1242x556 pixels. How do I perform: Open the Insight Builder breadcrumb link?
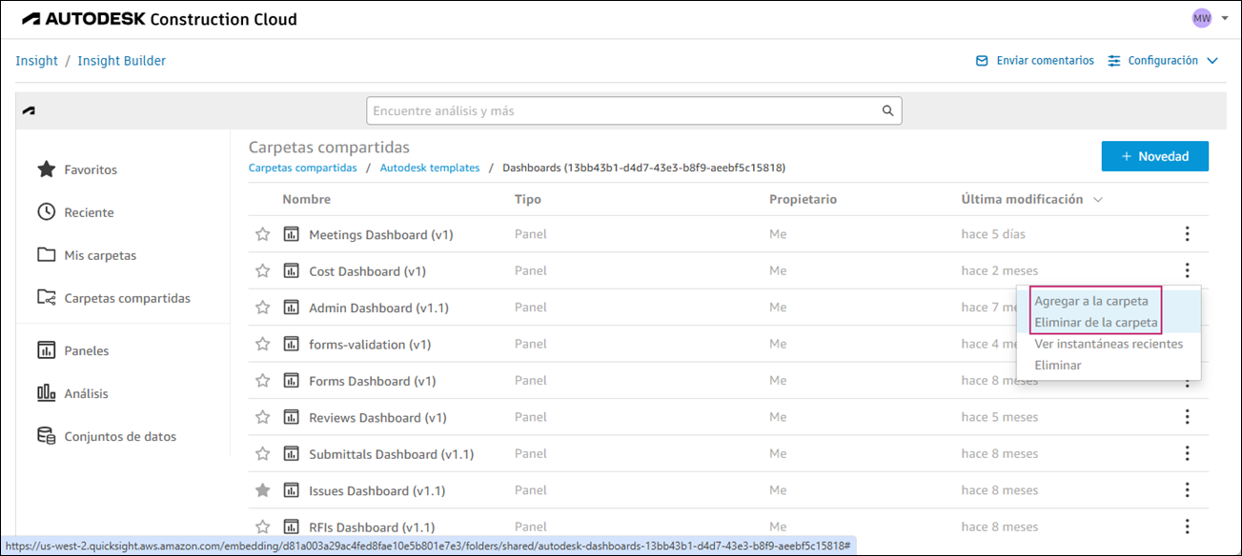[x=122, y=61]
